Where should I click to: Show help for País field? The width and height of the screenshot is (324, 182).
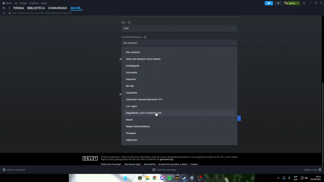tap(129, 22)
